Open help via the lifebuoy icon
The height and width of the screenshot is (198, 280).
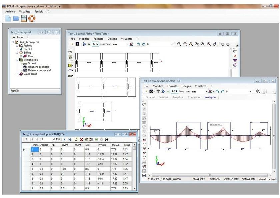(x=32, y=19)
